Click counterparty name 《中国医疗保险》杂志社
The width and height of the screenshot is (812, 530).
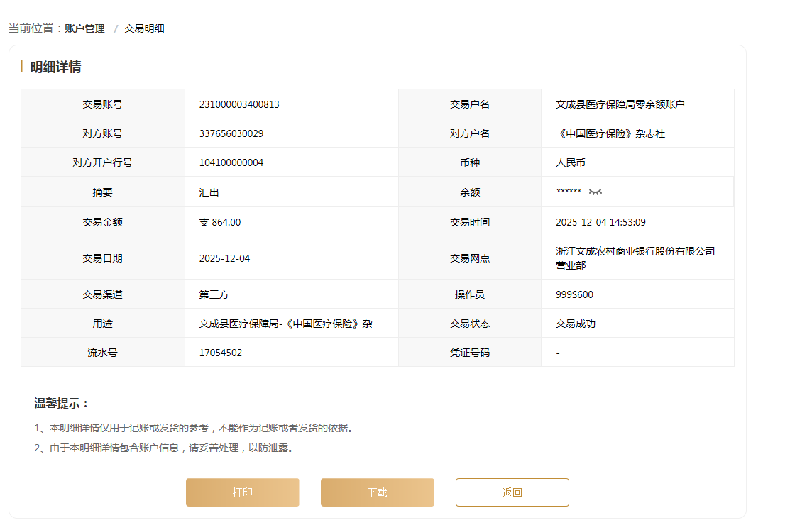point(610,133)
